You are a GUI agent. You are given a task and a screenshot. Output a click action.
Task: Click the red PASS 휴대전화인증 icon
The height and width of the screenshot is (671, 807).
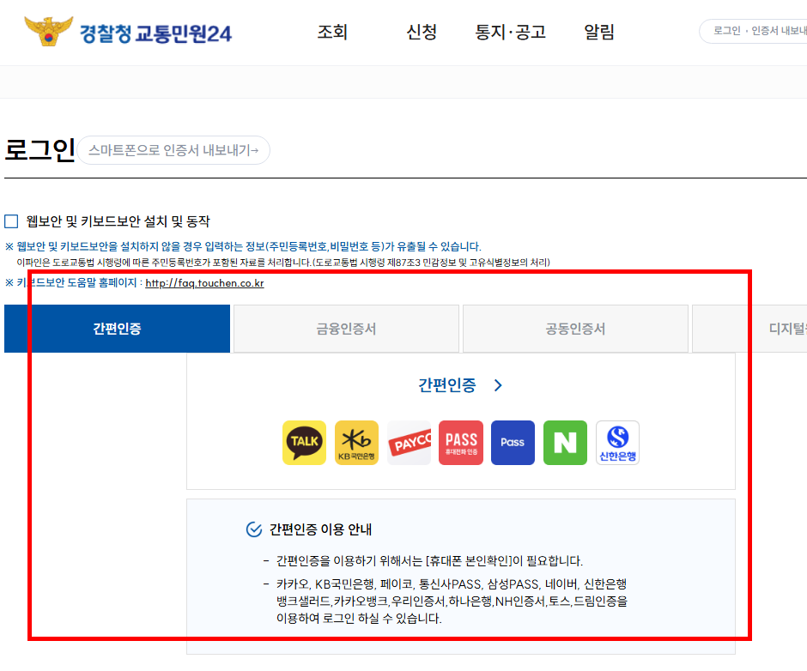click(x=461, y=442)
